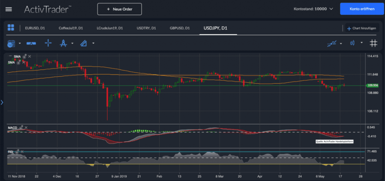The width and height of the screenshot is (385, 181).
Task: Open settings gear of lower SMA
Action: pyautogui.click(x=19, y=62)
